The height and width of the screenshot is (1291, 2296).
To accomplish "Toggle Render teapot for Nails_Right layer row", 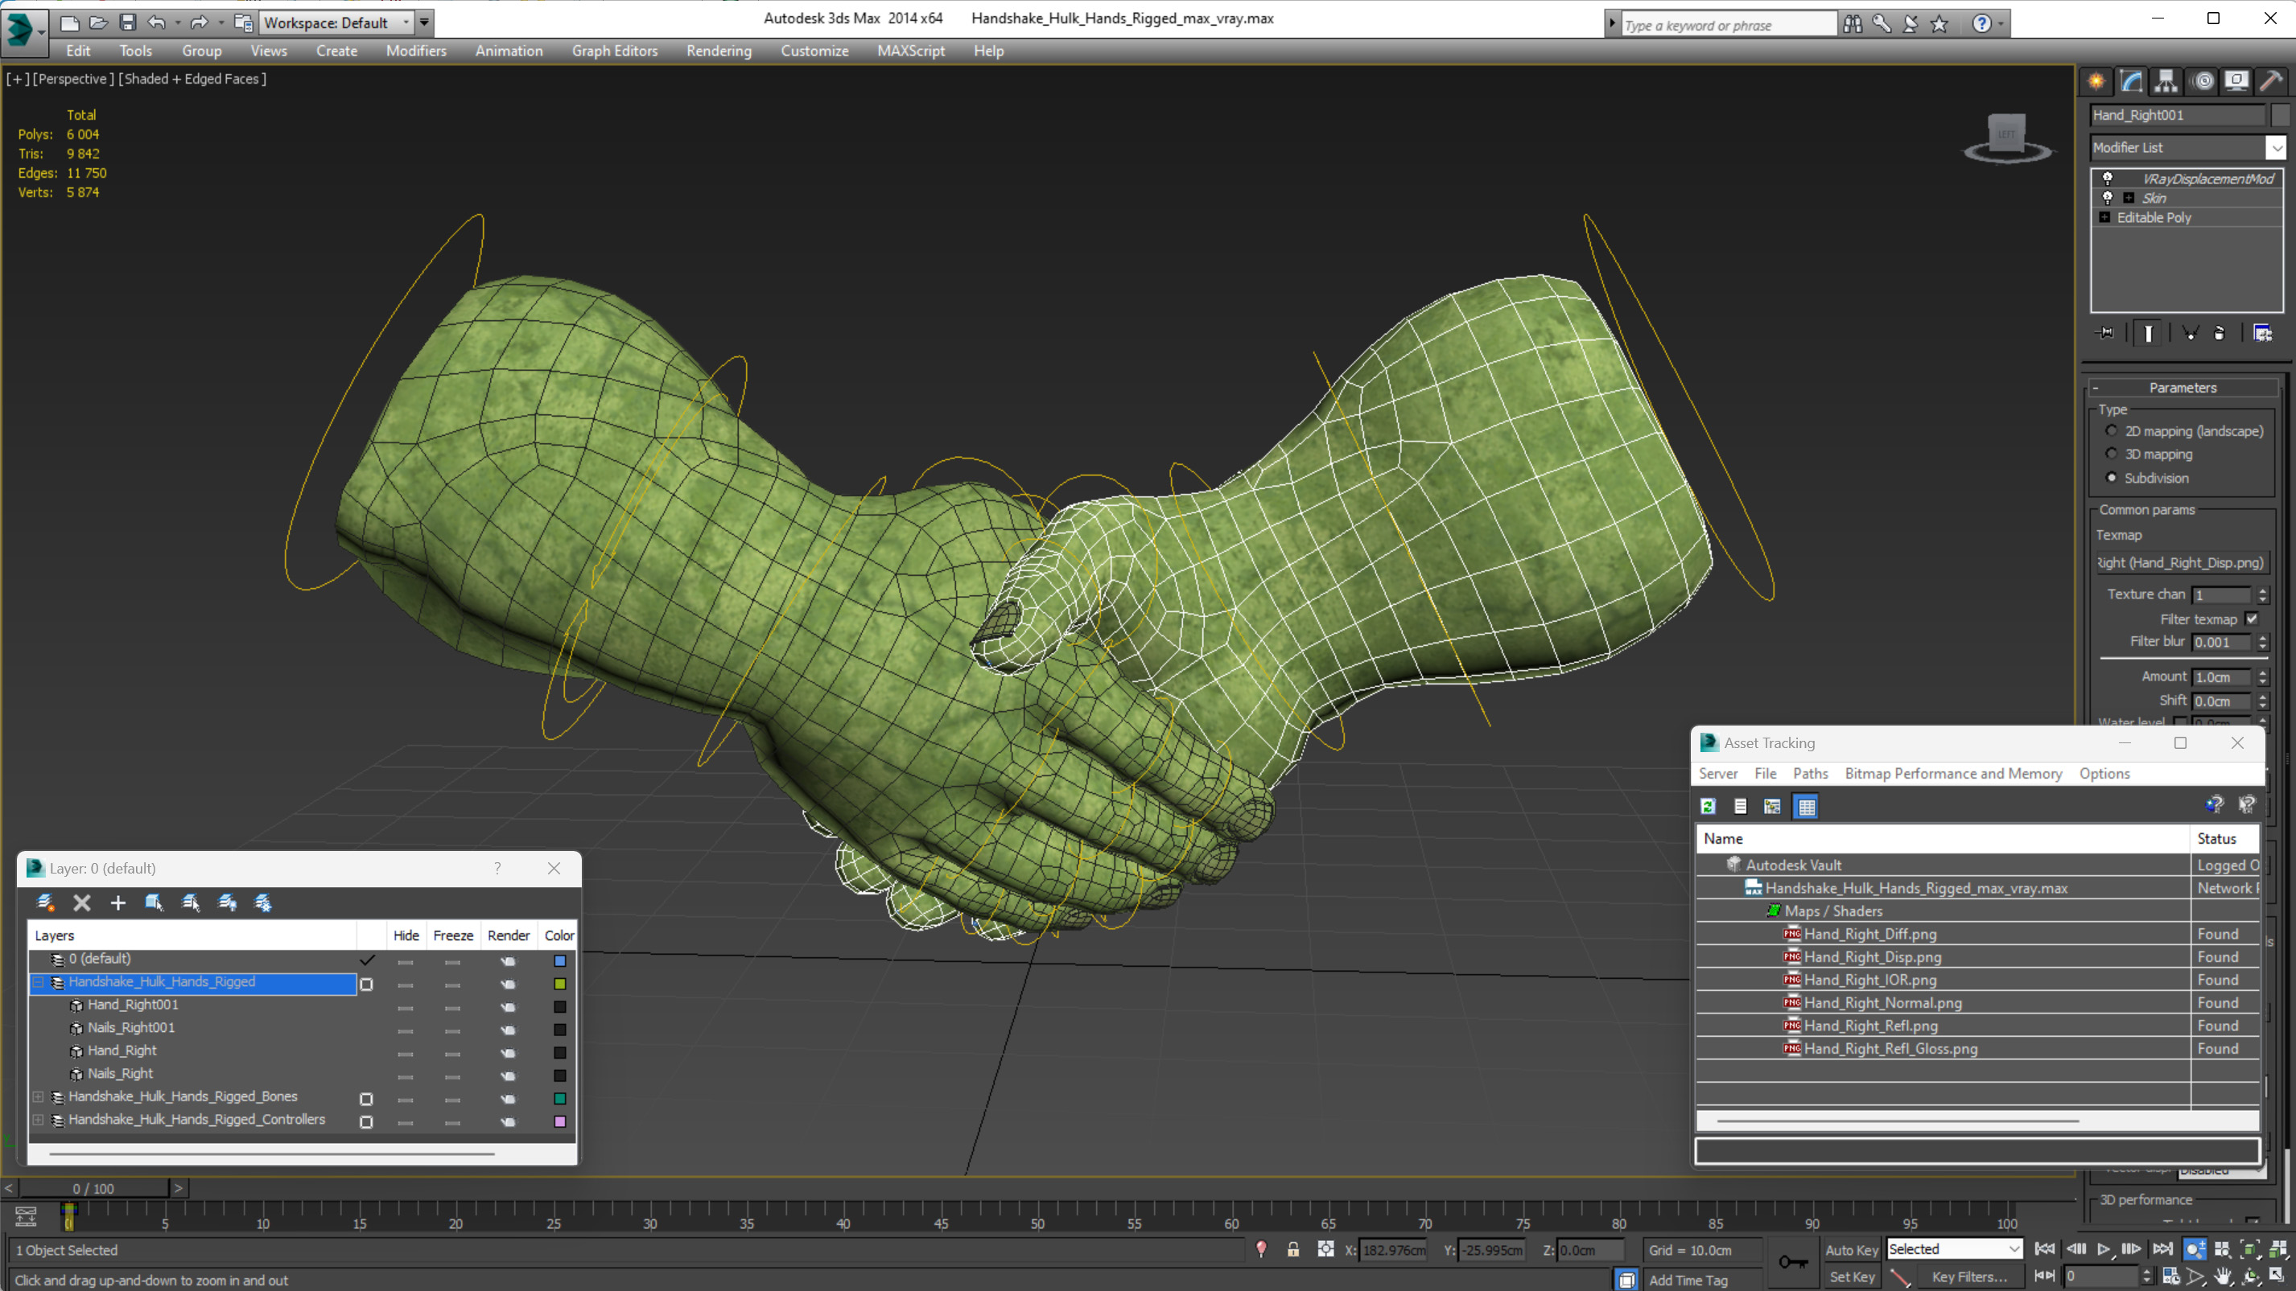I will (508, 1075).
